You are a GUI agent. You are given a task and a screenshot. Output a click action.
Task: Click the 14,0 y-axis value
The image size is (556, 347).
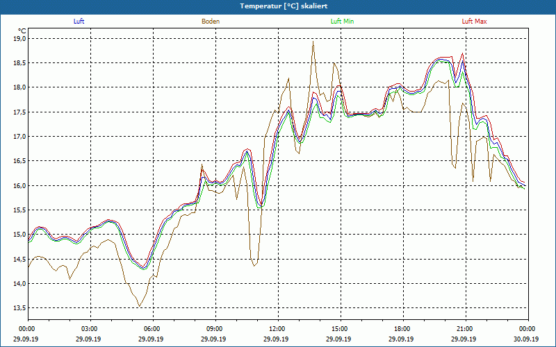pos(20,284)
